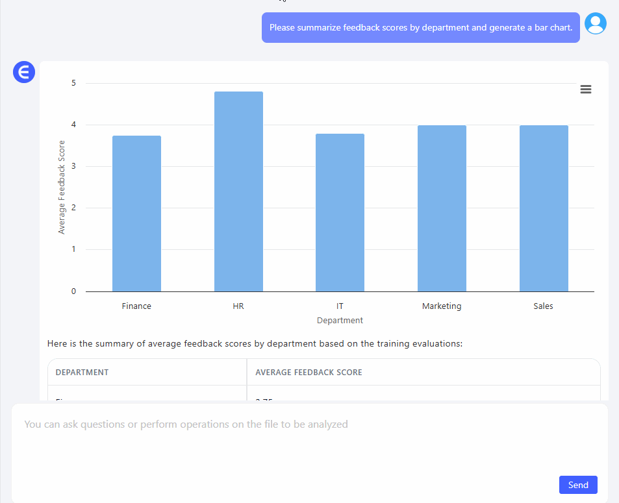Click the HR x-axis label

click(238, 306)
